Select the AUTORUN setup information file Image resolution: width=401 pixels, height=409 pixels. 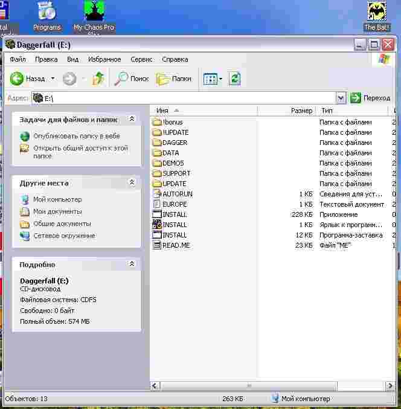click(177, 194)
